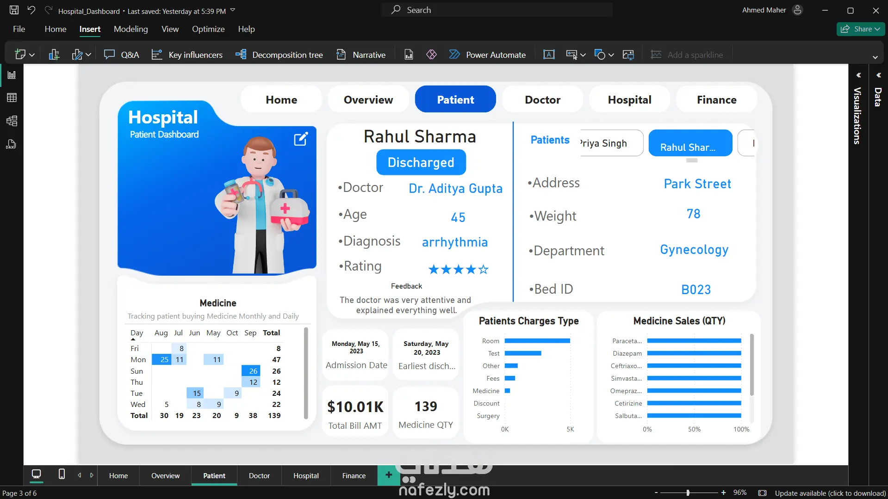This screenshot has height=499, width=888.
Task: Undo the last action
Action: [x=31, y=10]
